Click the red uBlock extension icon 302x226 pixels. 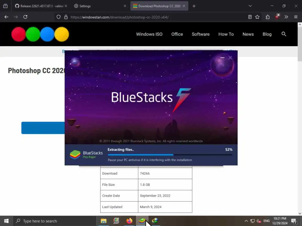[x=277, y=17]
